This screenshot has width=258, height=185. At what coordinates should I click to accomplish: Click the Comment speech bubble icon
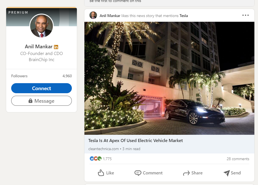click(138, 173)
